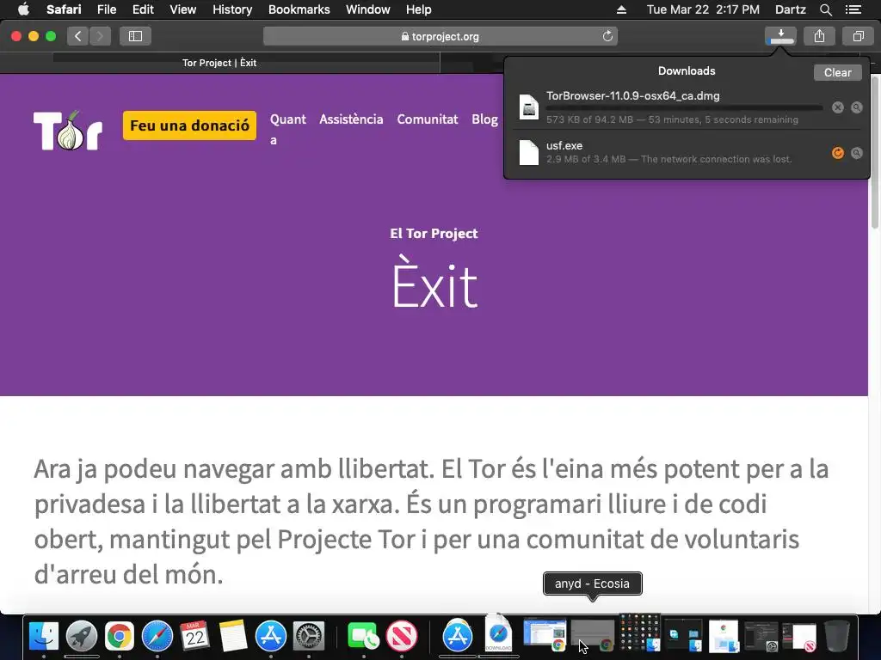The height and width of the screenshot is (660, 881).
Task: Open the Safari application menu
Action: pos(64,9)
